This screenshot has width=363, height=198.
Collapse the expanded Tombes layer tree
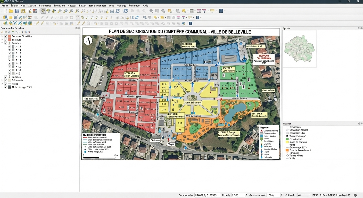2,43
